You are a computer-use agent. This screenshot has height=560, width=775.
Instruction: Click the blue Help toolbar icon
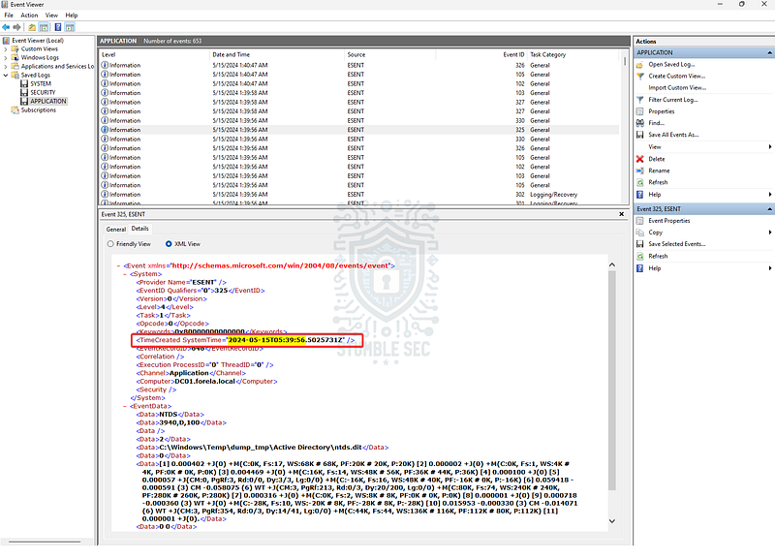(x=58, y=27)
